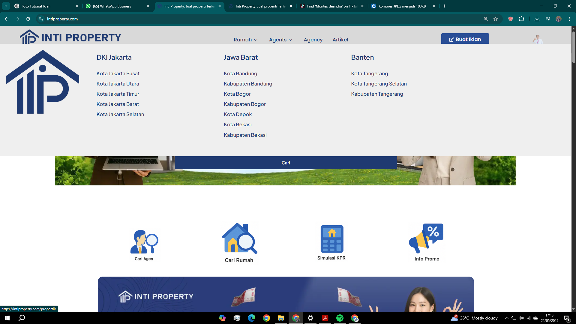Reload the page with the refresh icon
The image size is (576, 324).
tap(28, 19)
